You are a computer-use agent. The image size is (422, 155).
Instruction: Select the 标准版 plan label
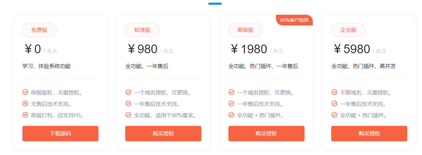pos(142,30)
